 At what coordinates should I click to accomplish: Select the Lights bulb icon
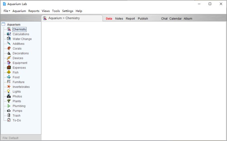click(x=9, y=91)
